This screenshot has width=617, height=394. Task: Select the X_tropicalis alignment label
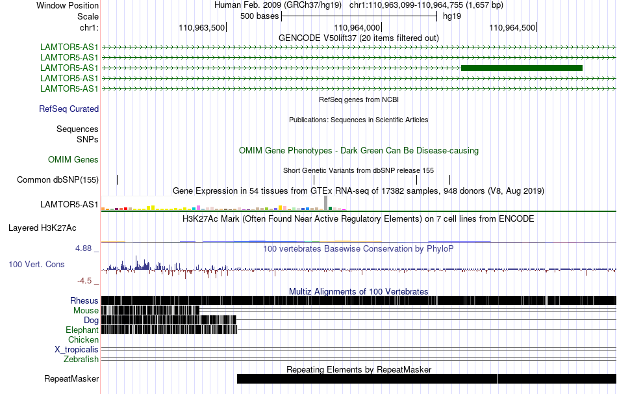(x=77, y=350)
